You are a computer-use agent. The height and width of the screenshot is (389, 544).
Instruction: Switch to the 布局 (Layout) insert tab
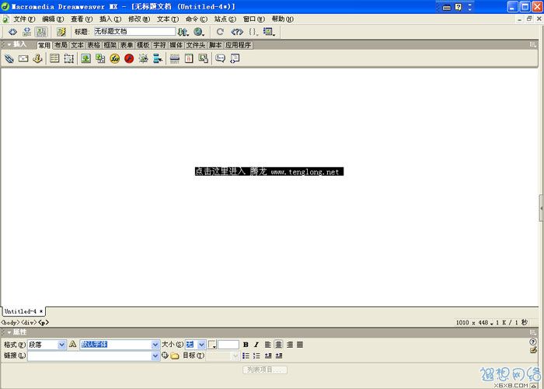coord(61,45)
